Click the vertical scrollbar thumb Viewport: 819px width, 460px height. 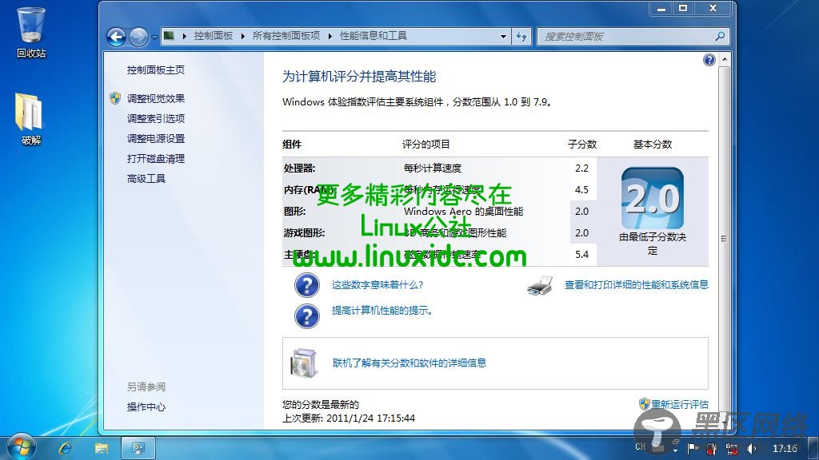[x=725, y=238]
